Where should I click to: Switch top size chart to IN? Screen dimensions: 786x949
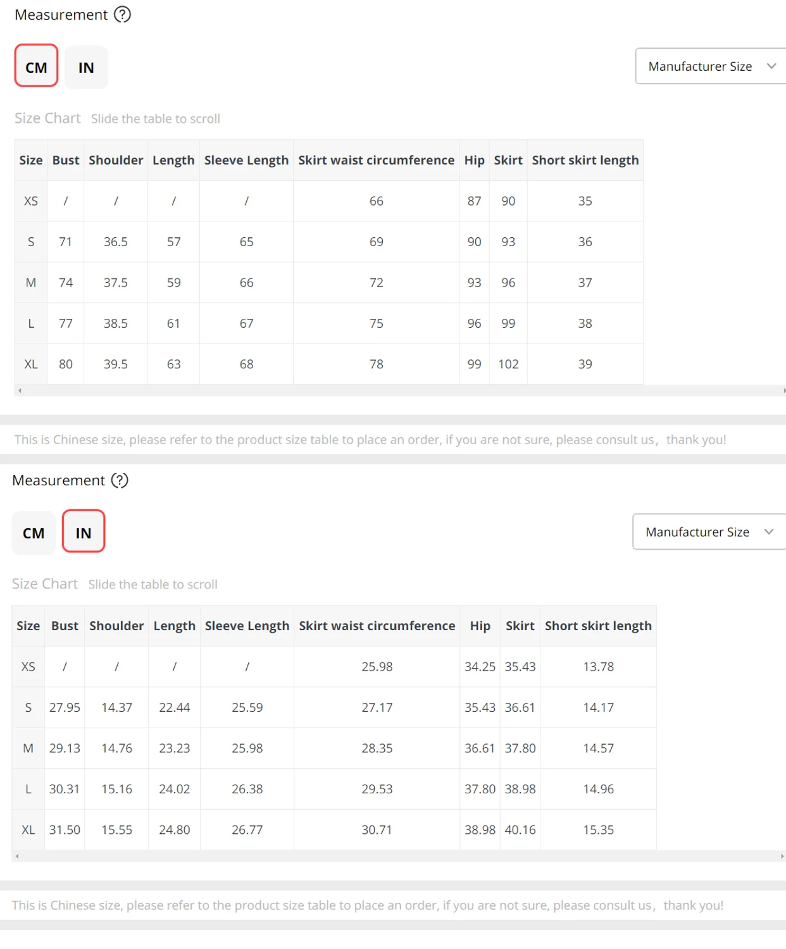pyautogui.click(x=86, y=67)
